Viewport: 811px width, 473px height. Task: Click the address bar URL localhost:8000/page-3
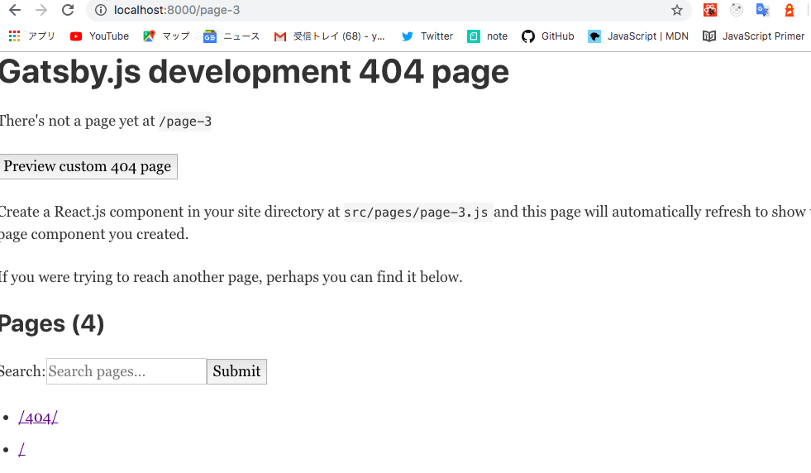click(x=177, y=10)
